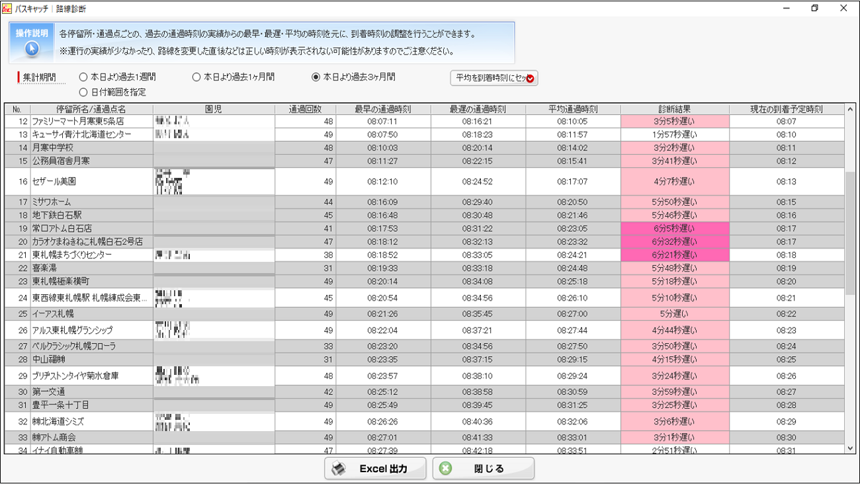This screenshot has height=484, width=860.
Task: Click the 最遅の通過時刻 column header
Action: pyautogui.click(x=478, y=109)
